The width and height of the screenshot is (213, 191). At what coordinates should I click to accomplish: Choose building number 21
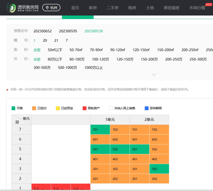[56, 40]
